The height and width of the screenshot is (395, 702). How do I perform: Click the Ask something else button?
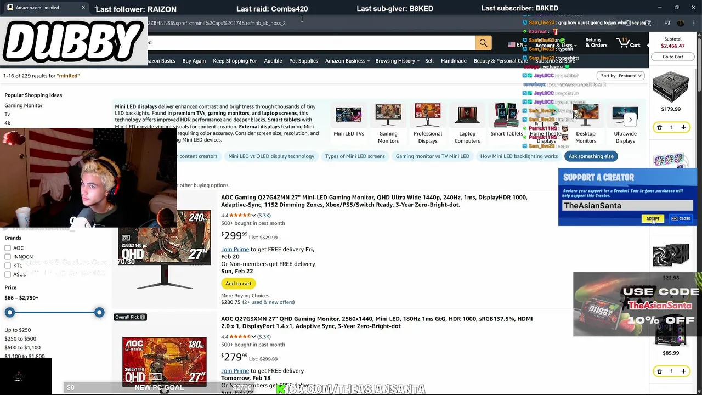coord(591,156)
